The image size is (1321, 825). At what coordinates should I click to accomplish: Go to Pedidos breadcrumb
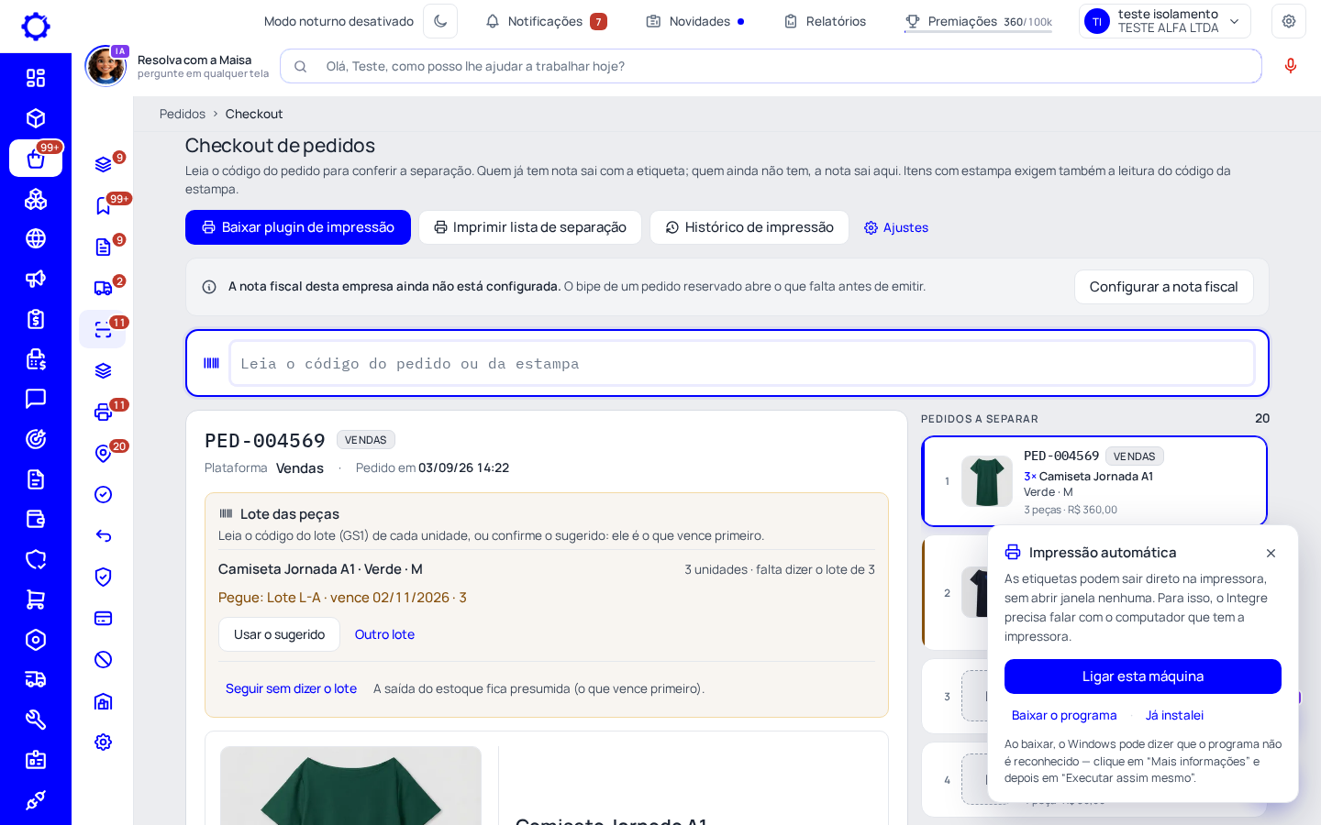tap(183, 114)
